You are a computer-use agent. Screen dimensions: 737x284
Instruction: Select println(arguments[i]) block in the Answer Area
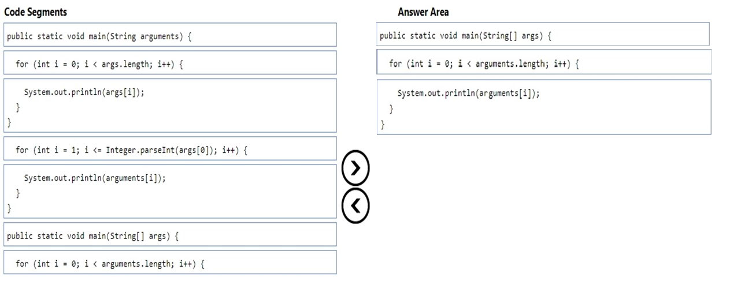click(x=544, y=107)
